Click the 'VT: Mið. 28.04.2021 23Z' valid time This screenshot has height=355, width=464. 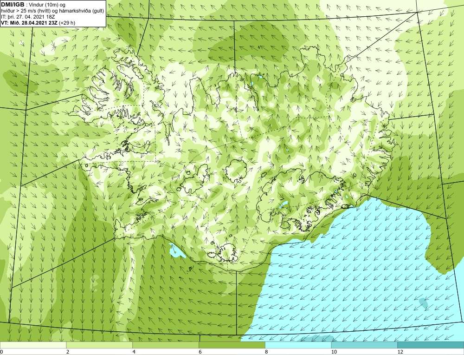pyautogui.click(x=29, y=23)
